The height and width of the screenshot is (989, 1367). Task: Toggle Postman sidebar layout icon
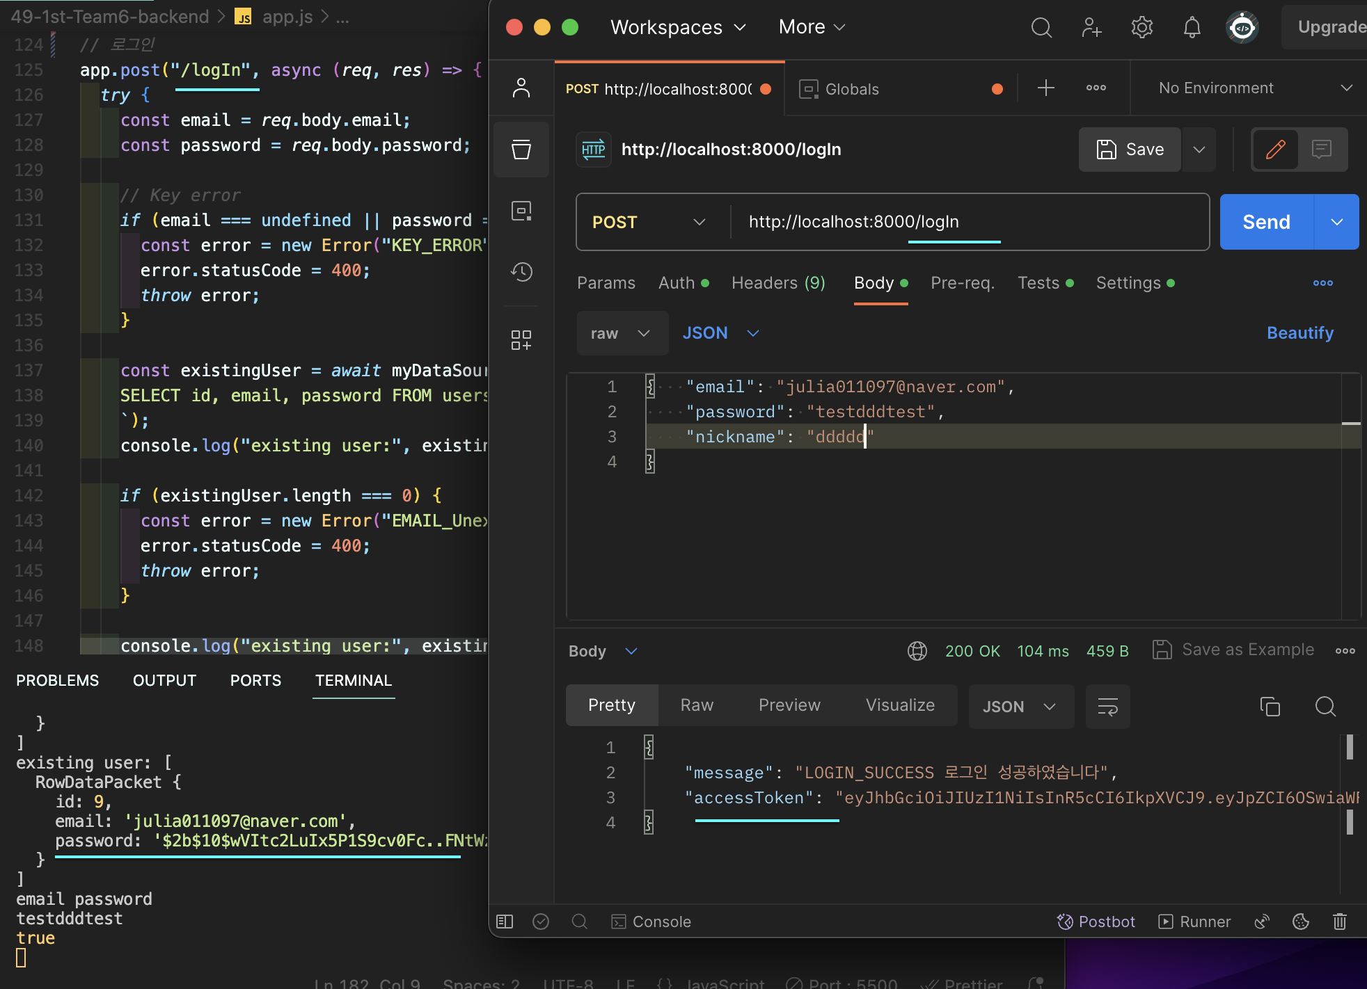pyautogui.click(x=505, y=922)
